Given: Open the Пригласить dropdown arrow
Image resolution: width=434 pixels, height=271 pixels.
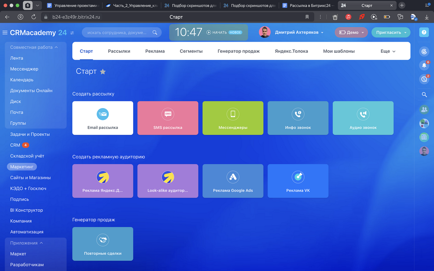Looking at the screenshot, I should click(405, 33).
